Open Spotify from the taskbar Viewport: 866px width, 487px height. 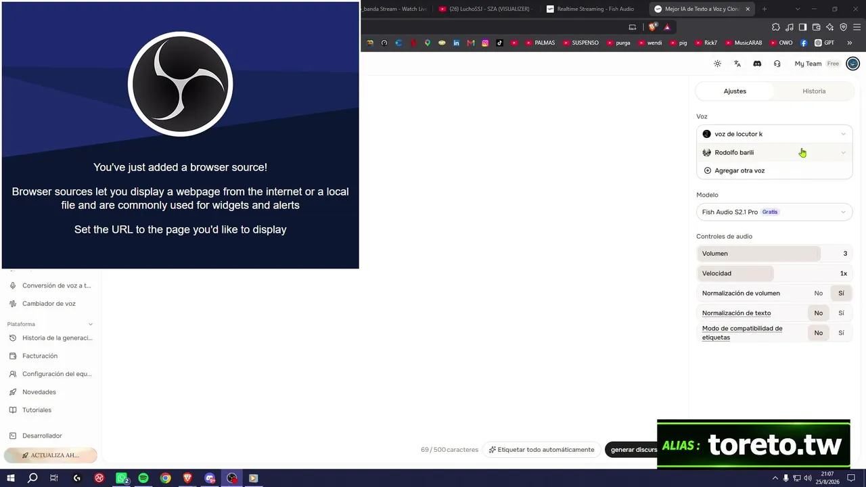(143, 478)
